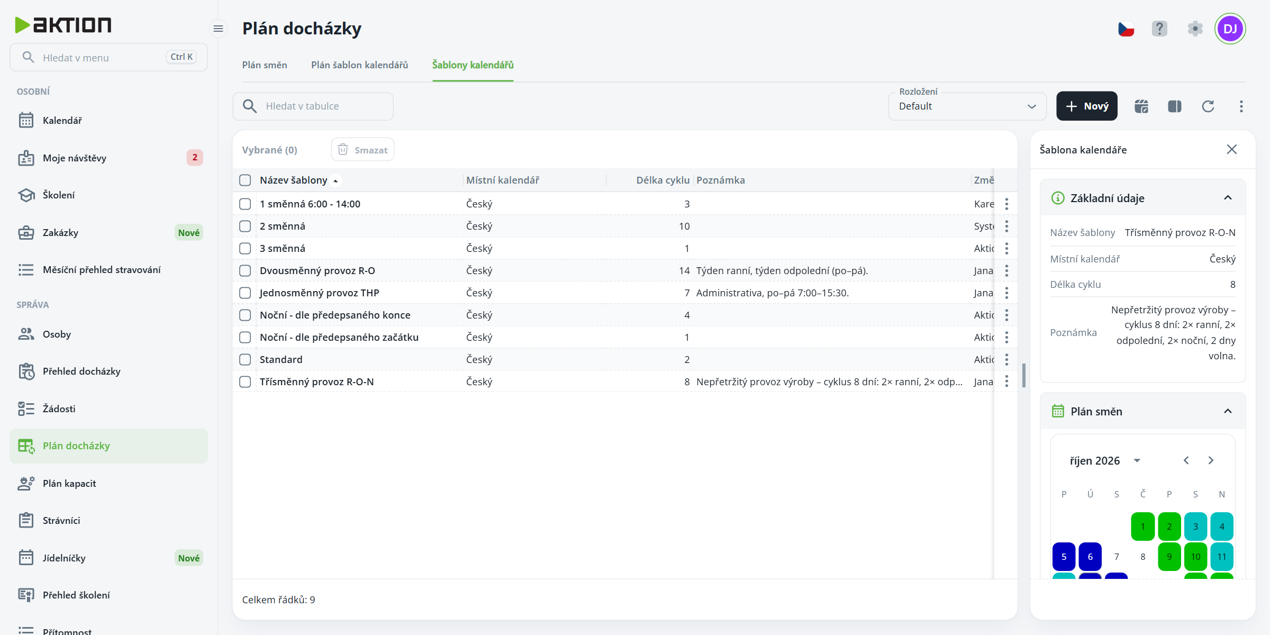The height and width of the screenshot is (635, 1270).
Task: Open Žádosti sidebar item
Action: (108, 409)
